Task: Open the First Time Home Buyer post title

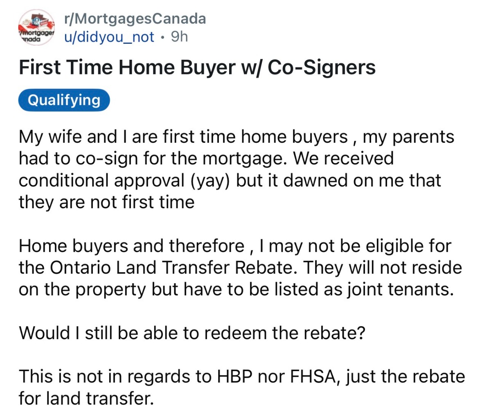Action: pos(197,68)
